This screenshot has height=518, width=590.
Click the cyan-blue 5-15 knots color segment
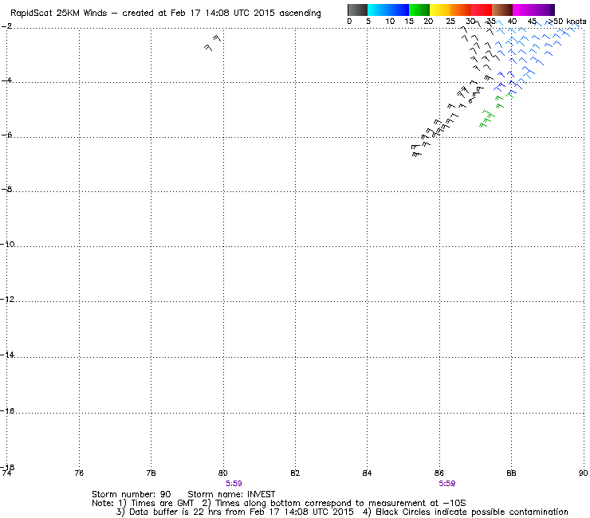tap(388, 10)
